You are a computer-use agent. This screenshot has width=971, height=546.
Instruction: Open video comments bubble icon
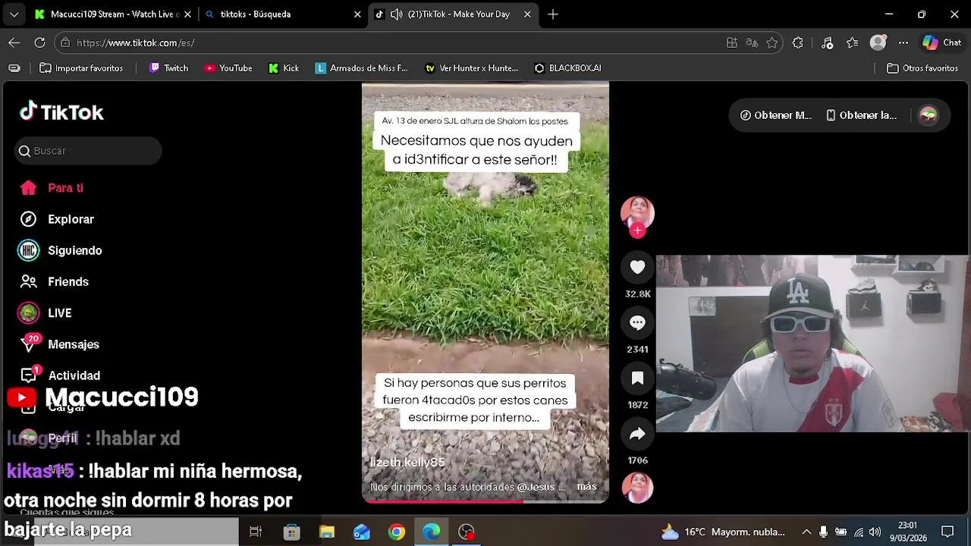tap(637, 323)
